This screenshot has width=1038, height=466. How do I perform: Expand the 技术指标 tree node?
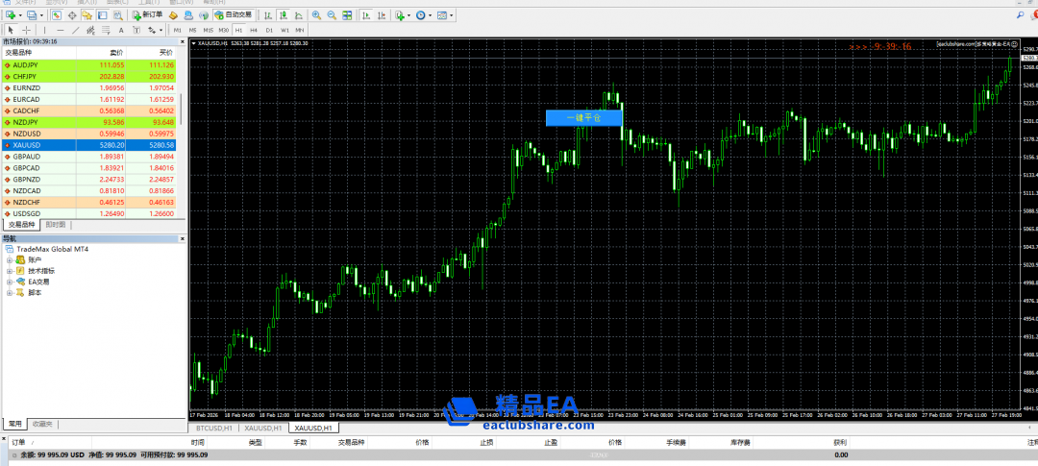coord(10,271)
